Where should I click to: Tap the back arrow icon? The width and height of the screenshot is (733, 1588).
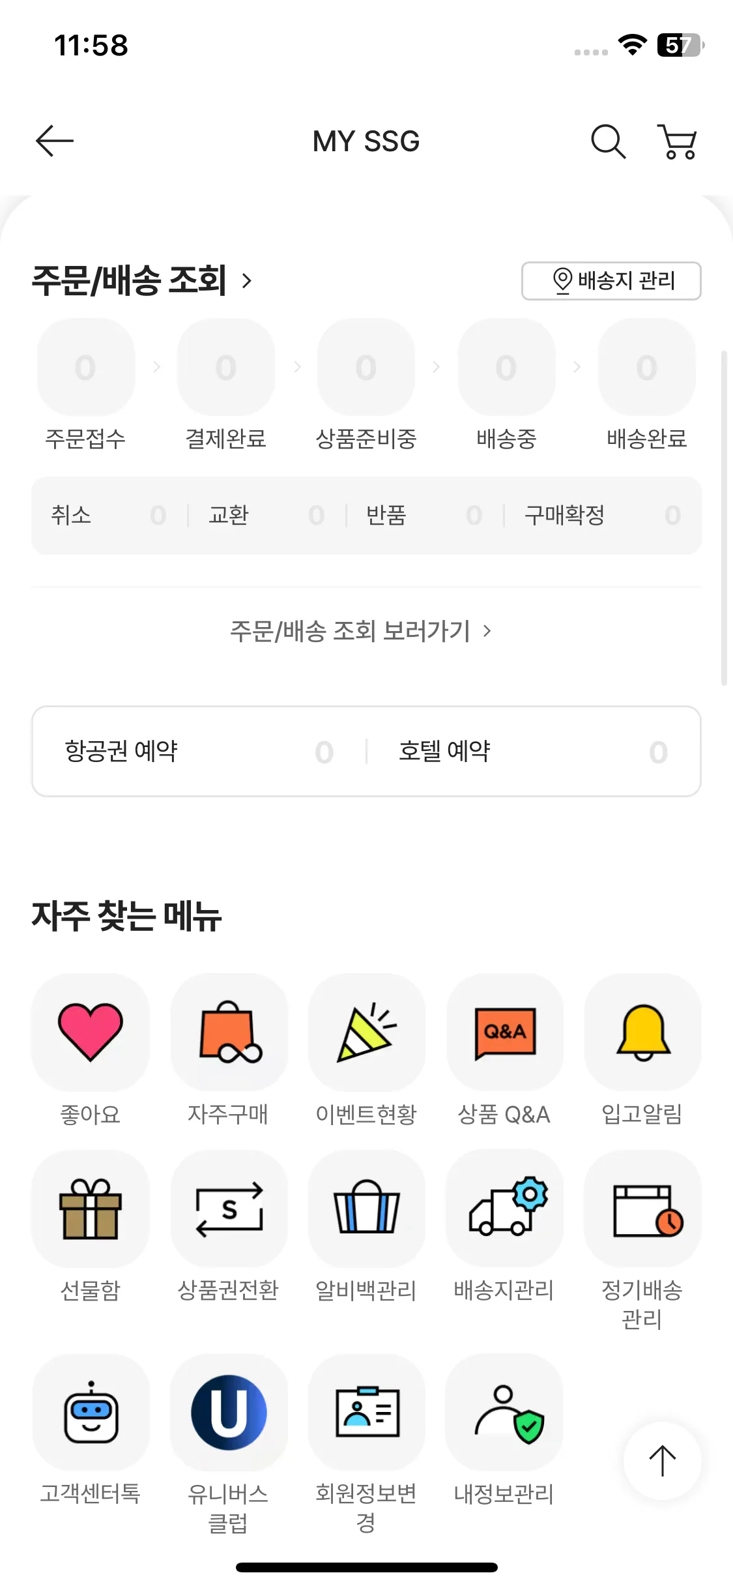[55, 141]
